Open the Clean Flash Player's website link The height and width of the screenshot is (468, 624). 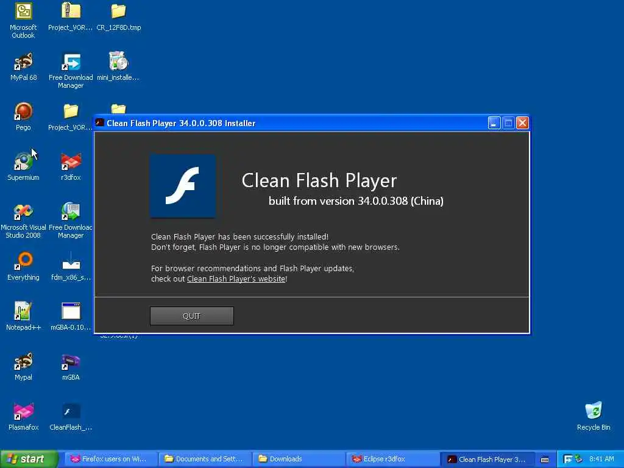(x=236, y=279)
